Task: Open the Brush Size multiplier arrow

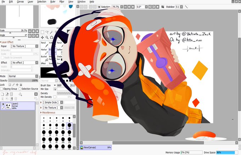Action: 55,85
